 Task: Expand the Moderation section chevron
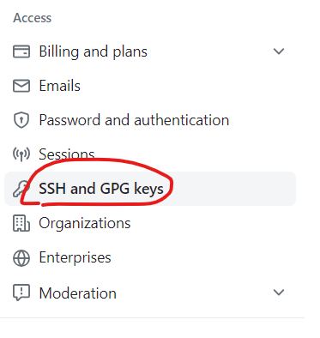(x=279, y=293)
